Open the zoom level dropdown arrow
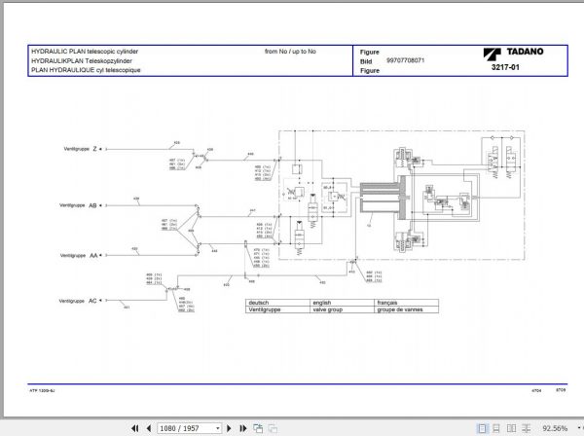This screenshot has height=436, width=584. click(579, 428)
